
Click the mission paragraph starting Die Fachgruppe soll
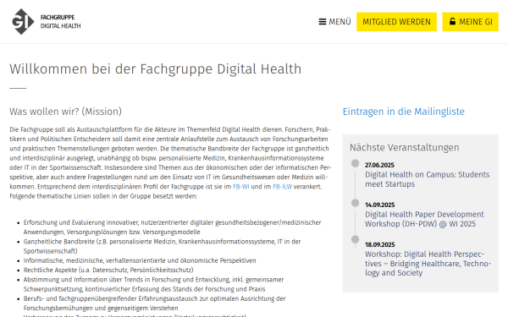tap(170, 162)
